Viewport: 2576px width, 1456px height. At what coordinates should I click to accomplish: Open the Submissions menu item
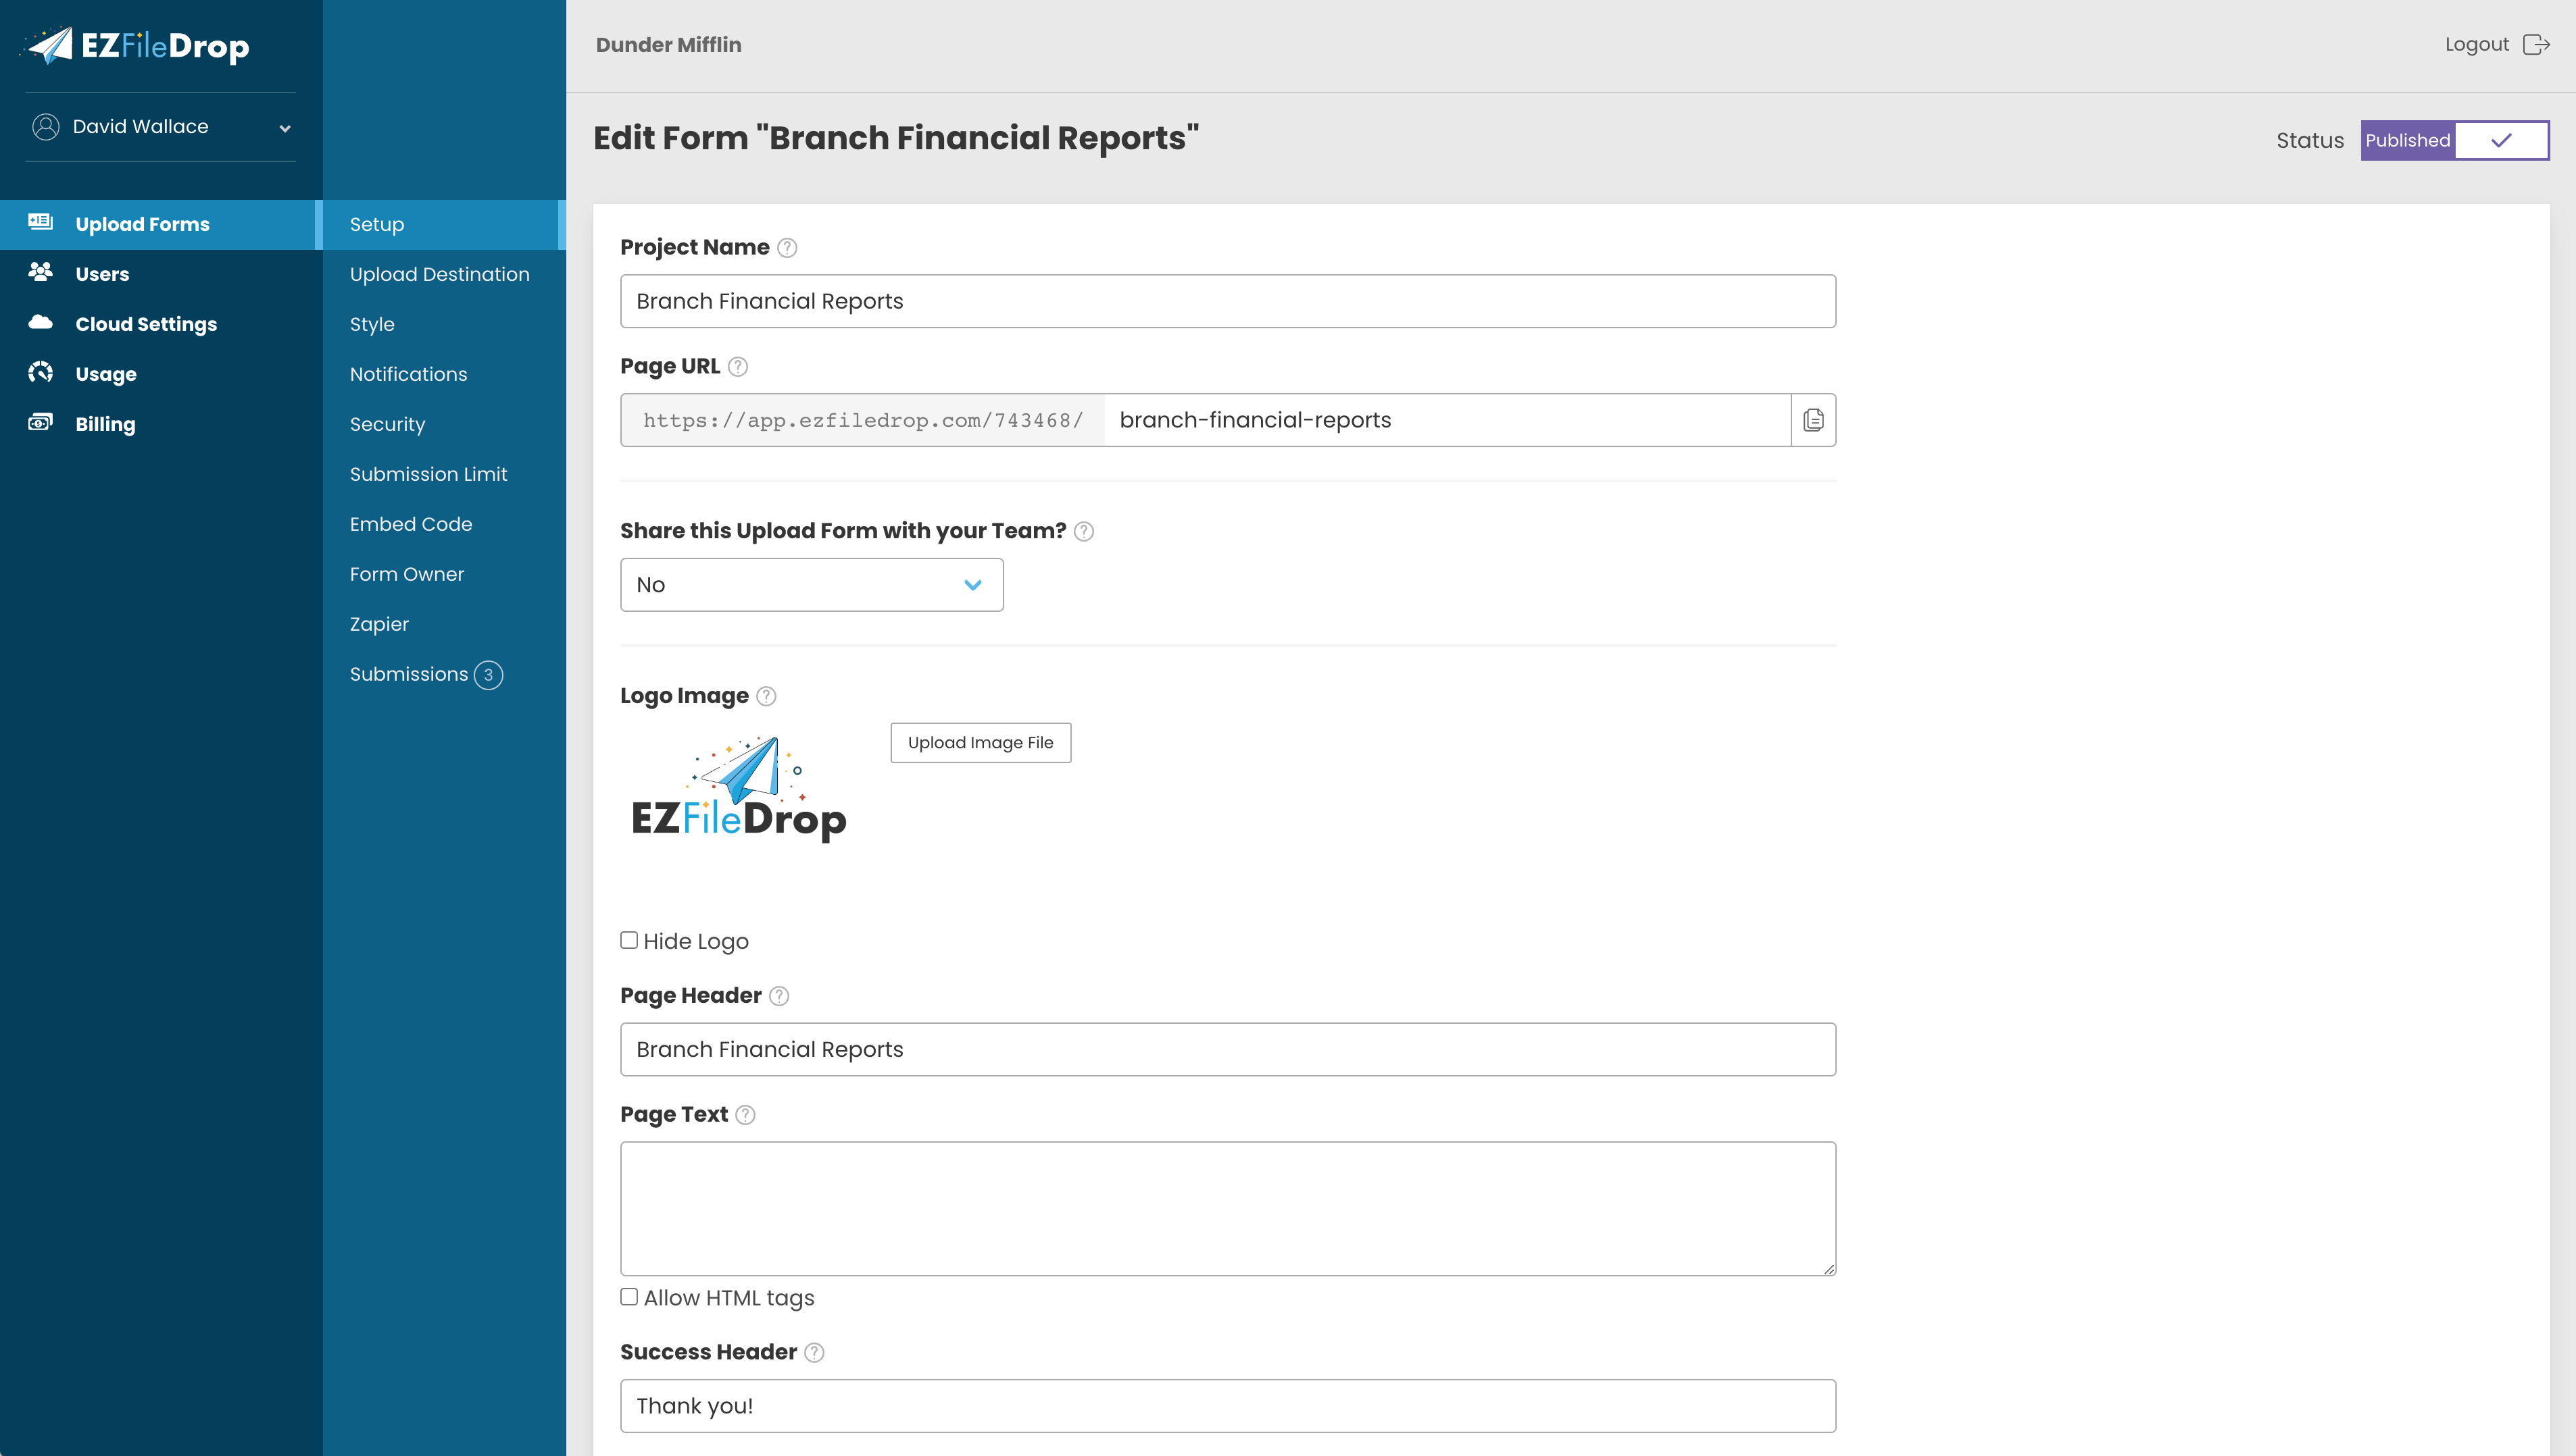(x=409, y=673)
